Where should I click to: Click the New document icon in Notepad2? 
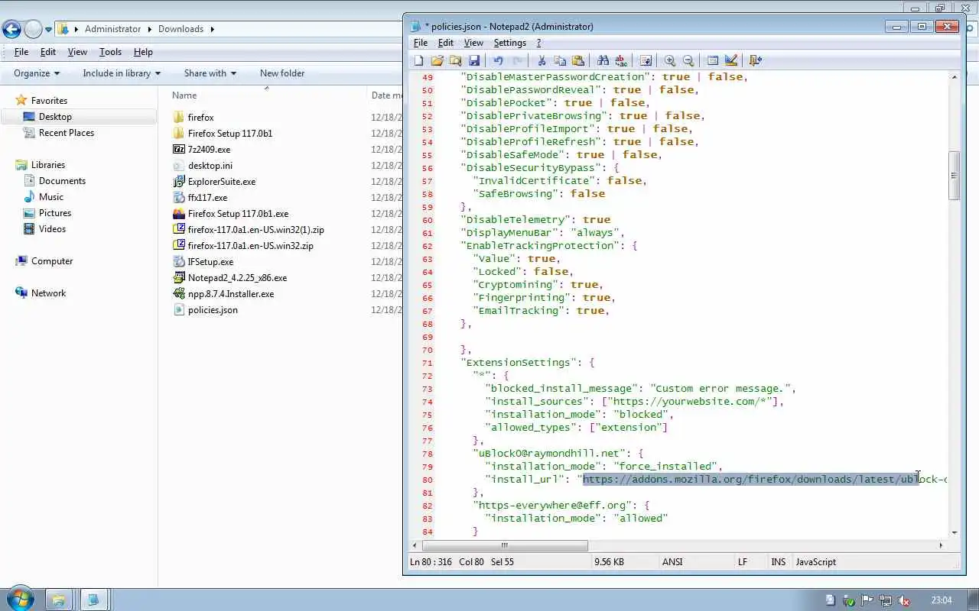click(x=419, y=60)
